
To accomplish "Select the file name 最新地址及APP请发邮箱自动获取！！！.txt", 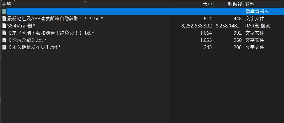I will (55, 19).
